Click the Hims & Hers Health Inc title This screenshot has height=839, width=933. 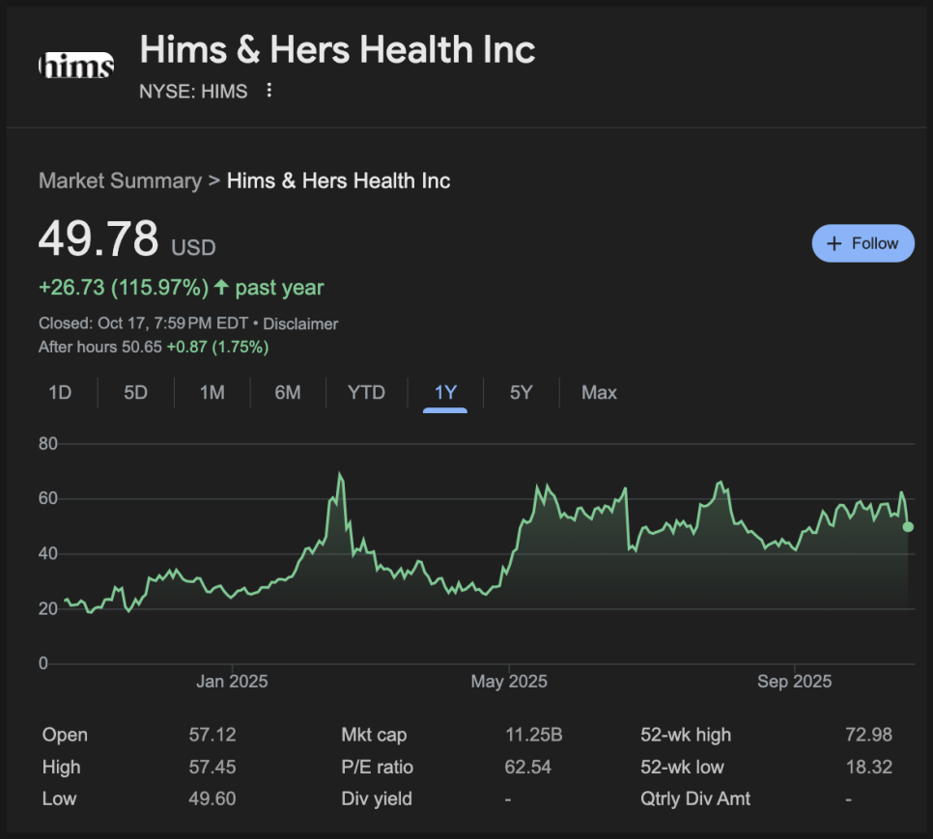[337, 49]
